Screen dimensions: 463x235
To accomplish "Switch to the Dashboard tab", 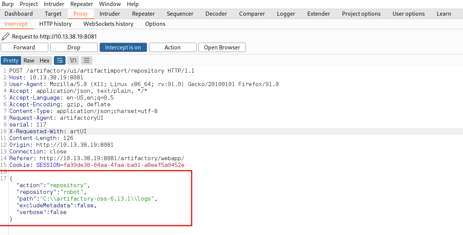I will click(x=19, y=14).
